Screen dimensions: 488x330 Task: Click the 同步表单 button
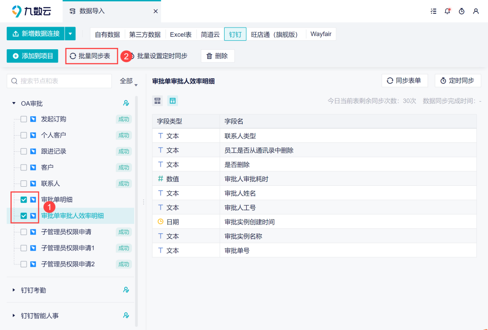tap(405, 80)
